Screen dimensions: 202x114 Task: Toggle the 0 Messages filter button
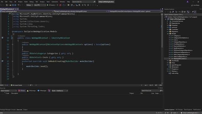coord(42,91)
